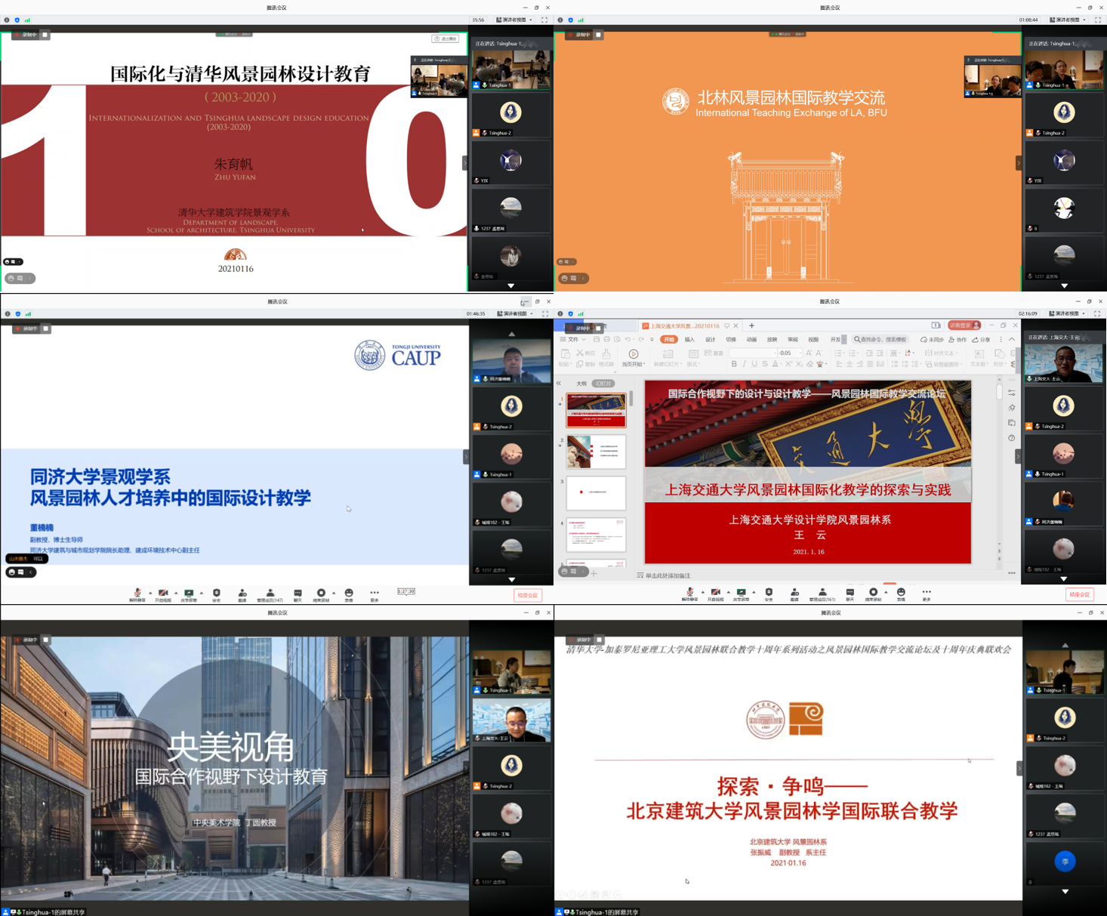Image resolution: width=1107 pixels, height=916 pixels.
Task: Open the font color picker in WPS ribbon
Action: tap(776, 365)
